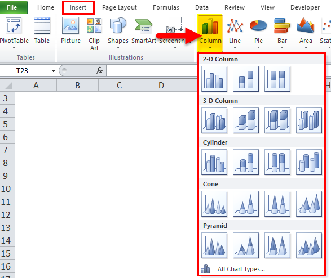
Task: Switch to the View tab
Action: [267, 7]
